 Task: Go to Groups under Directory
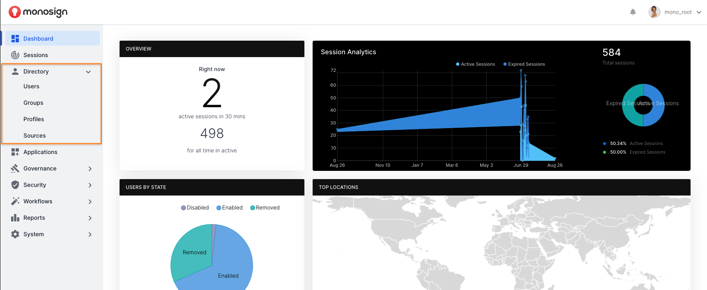(x=33, y=103)
